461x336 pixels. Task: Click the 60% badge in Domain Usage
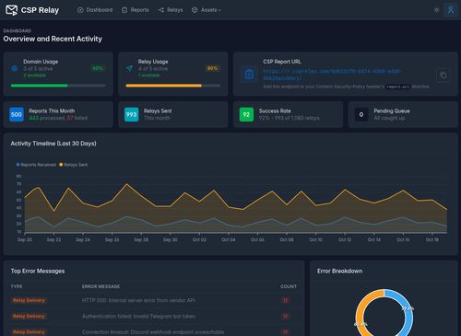point(98,68)
